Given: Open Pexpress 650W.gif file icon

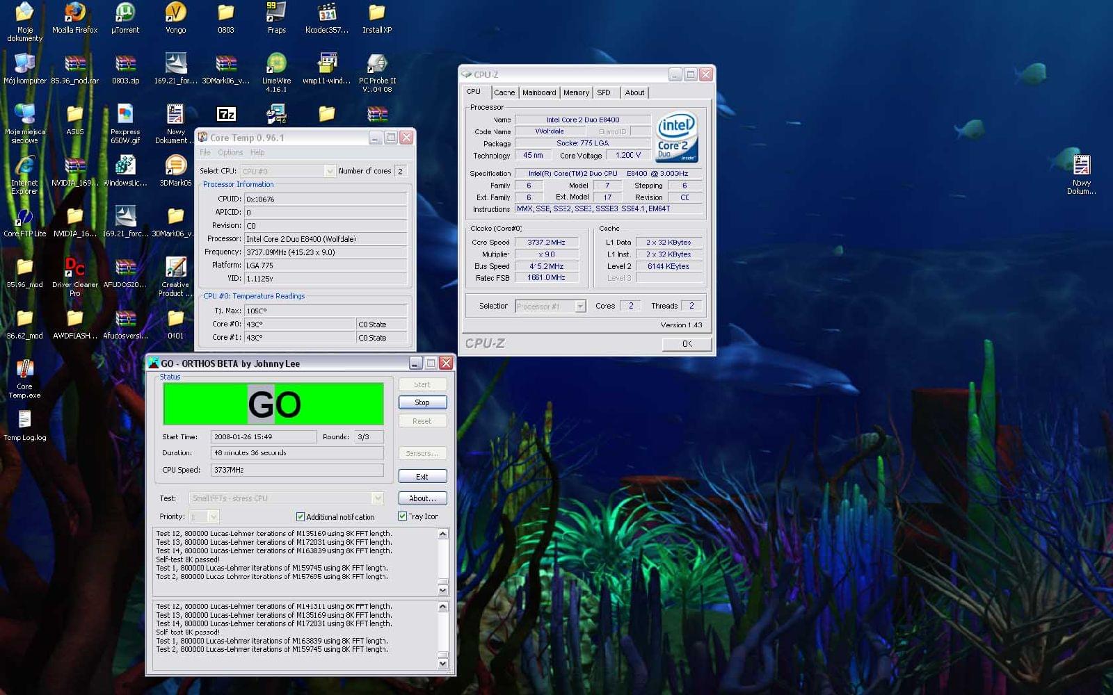Looking at the screenshot, I should point(125,124).
